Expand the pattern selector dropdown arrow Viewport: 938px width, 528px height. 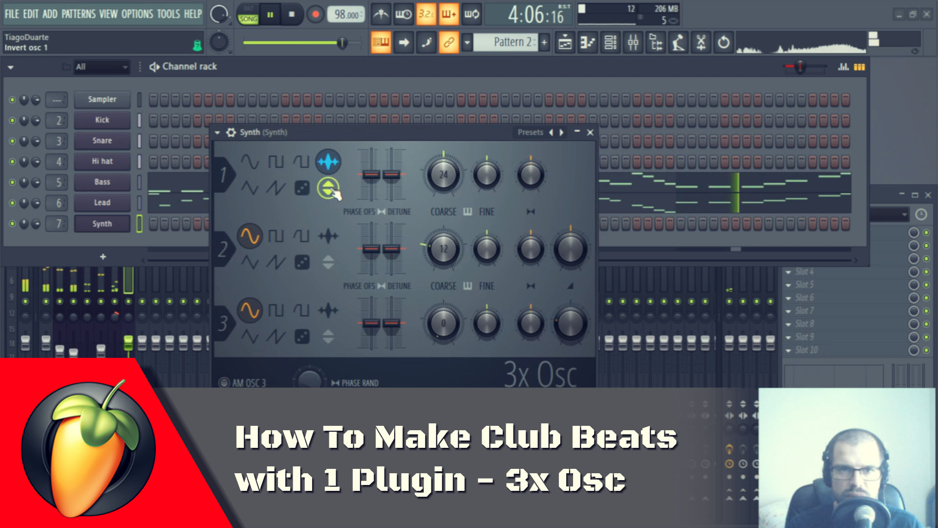(x=467, y=43)
